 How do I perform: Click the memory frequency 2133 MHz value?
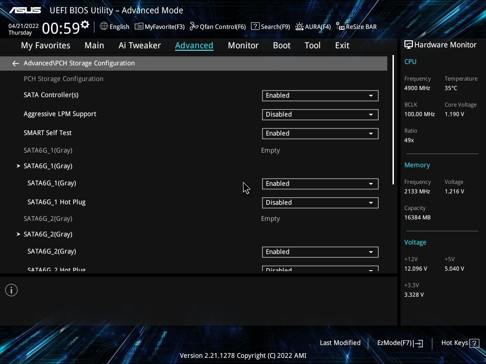pos(417,191)
